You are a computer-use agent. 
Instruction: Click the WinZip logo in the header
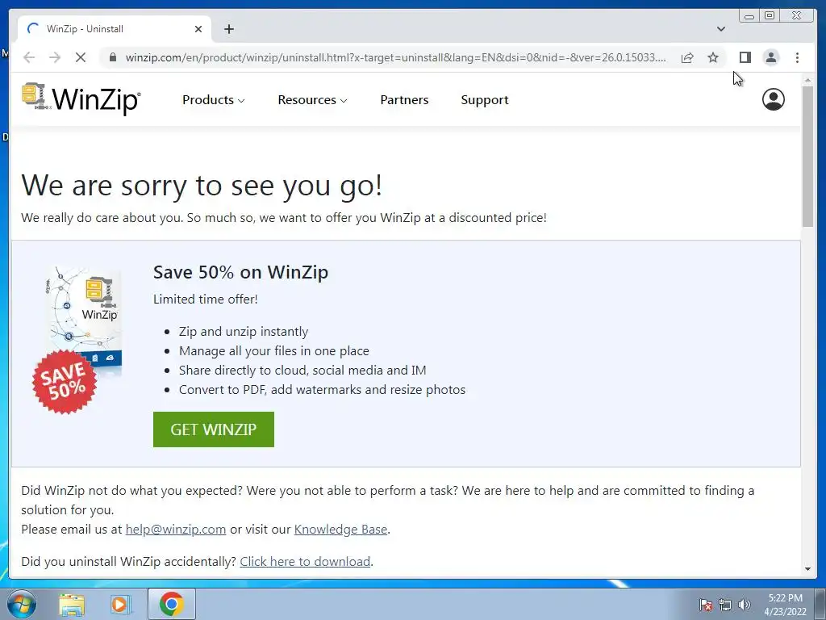[81, 98]
